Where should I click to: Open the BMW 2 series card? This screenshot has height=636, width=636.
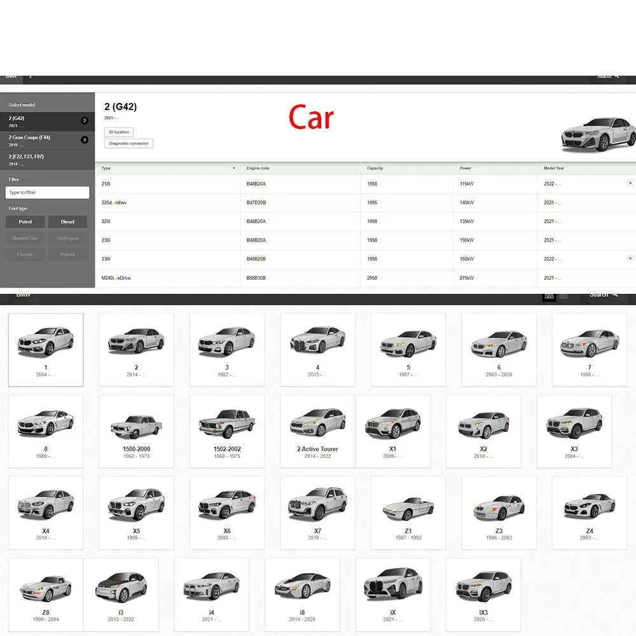click(136, 350)
